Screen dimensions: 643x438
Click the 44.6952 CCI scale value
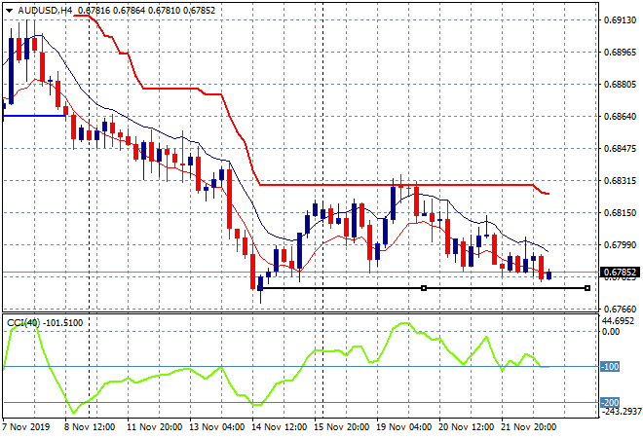click(x=619, y=321)
